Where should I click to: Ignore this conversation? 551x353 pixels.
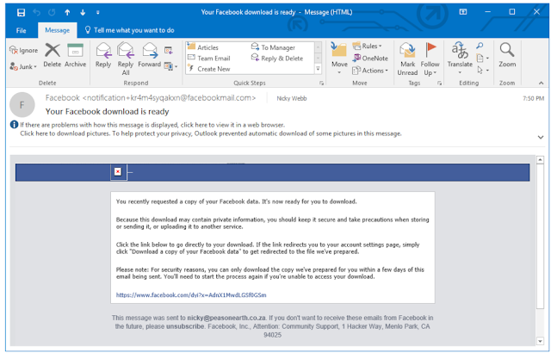23,50
